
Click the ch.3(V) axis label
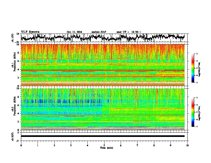click(13, 137)
